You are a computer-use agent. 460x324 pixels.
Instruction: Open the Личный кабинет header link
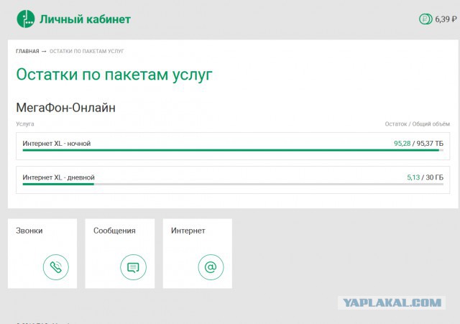(85, 19)
